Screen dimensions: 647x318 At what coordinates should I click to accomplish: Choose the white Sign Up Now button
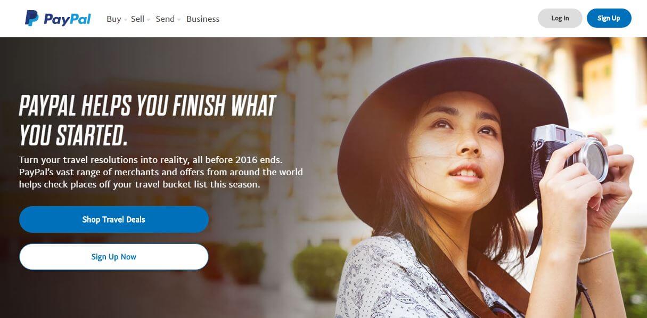coord(113,257)
